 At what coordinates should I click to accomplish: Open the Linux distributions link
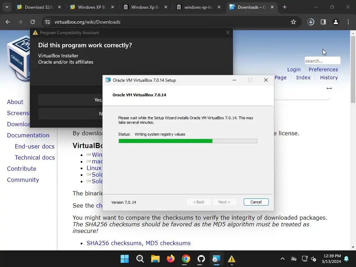[94, 168]
